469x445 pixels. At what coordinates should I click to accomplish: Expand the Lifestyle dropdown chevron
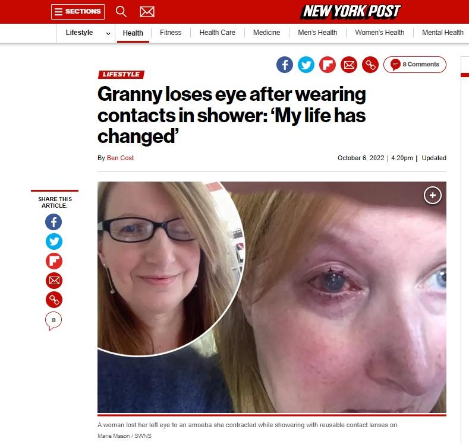(x=108, y=33)
